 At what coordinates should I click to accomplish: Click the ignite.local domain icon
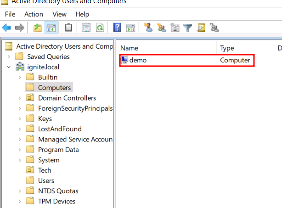pyautogui.click(x=20, y=67)
